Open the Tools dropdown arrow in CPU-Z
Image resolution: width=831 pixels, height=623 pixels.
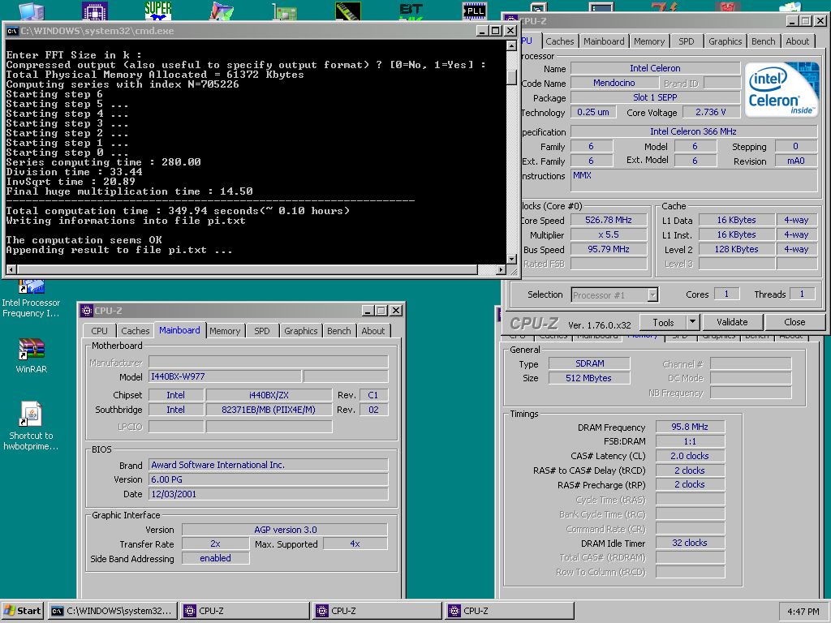[692, 322]
